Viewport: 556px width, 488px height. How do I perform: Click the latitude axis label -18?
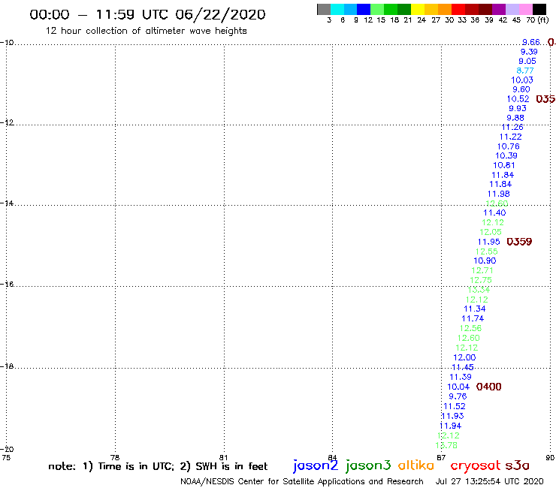(x=7, y=366)
